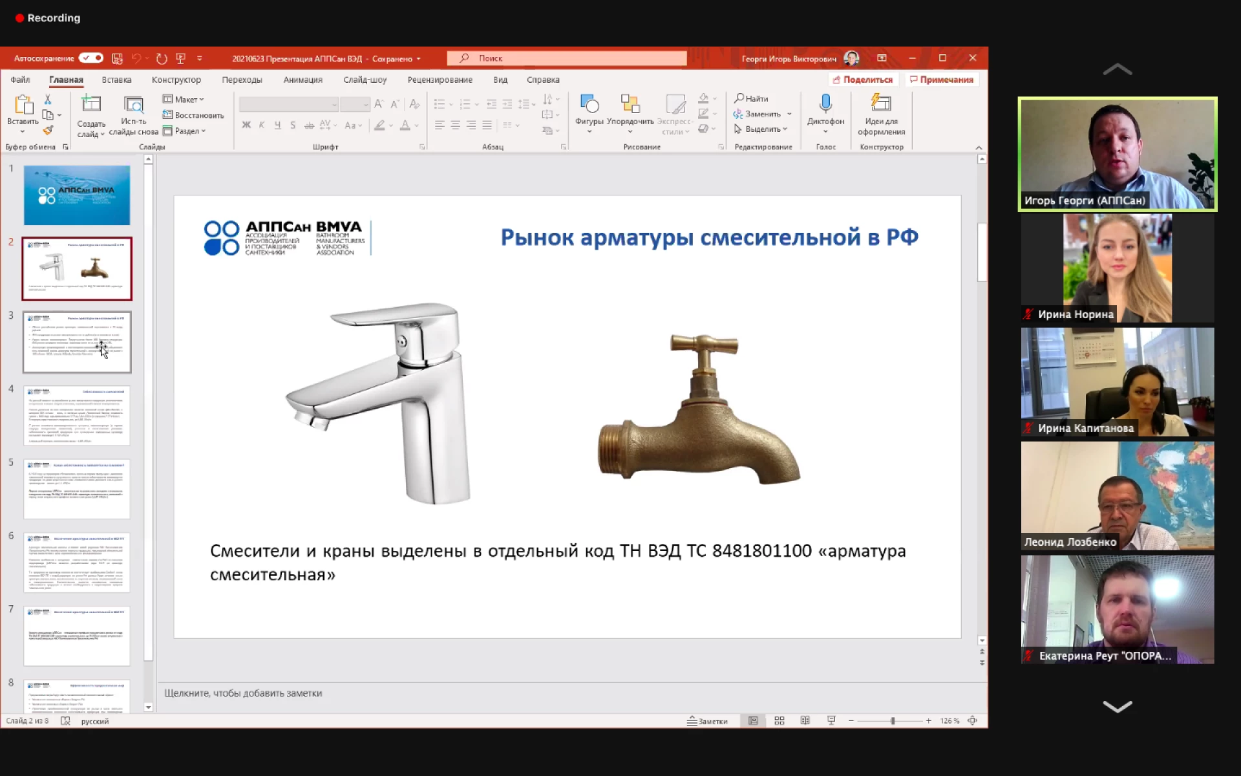Zoom out with the minus icon

tap(851, 720)
